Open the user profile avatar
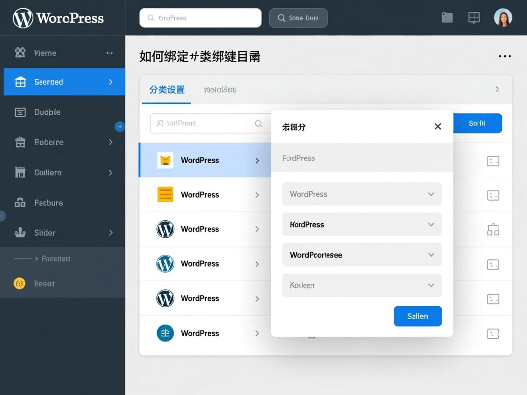Screen dimensions: 527x395 [503, 18]
